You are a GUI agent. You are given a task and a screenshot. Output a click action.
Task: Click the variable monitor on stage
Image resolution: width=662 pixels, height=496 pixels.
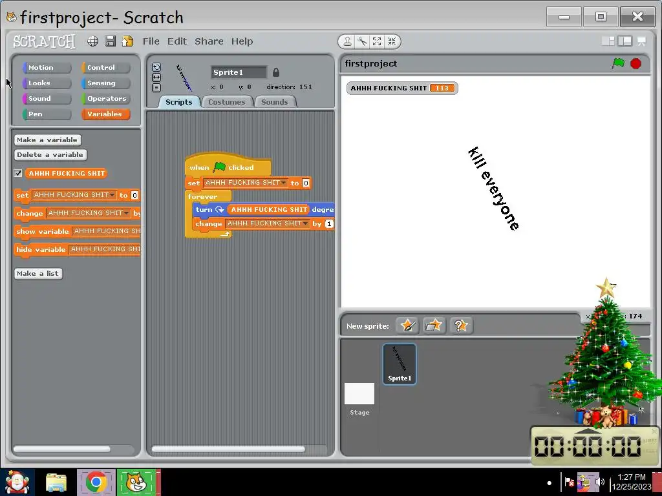click(402, 88)
